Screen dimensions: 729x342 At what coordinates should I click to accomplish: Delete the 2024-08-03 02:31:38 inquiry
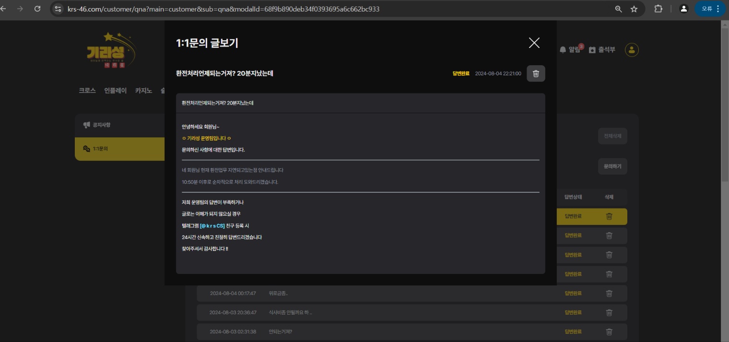pyautogui.click(x=609, y=332)
